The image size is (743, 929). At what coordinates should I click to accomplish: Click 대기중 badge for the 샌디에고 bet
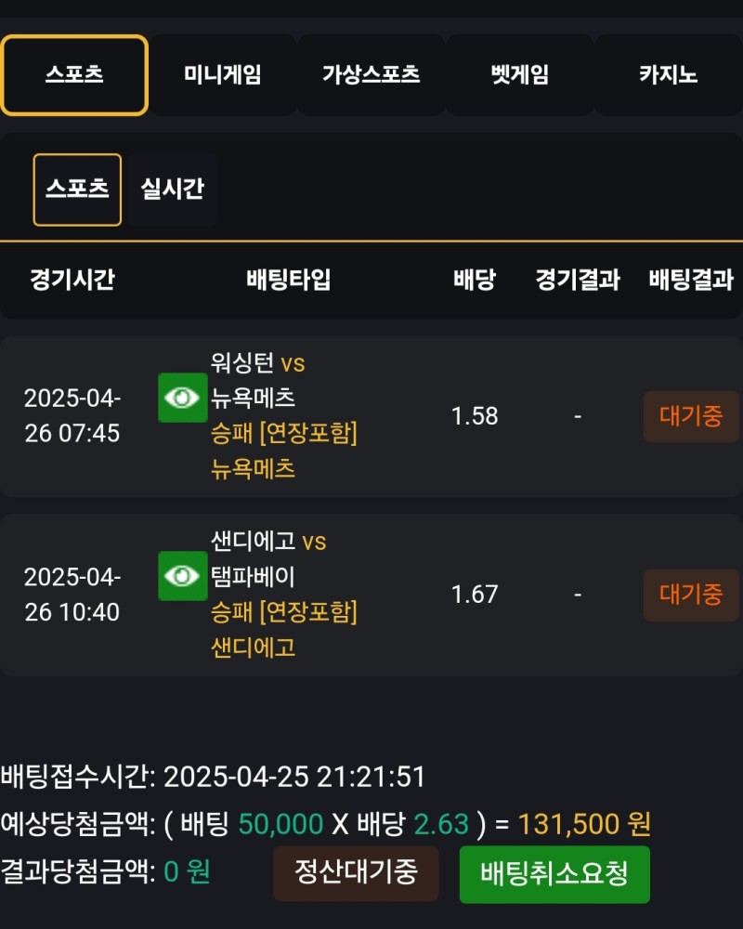[691, 595]
